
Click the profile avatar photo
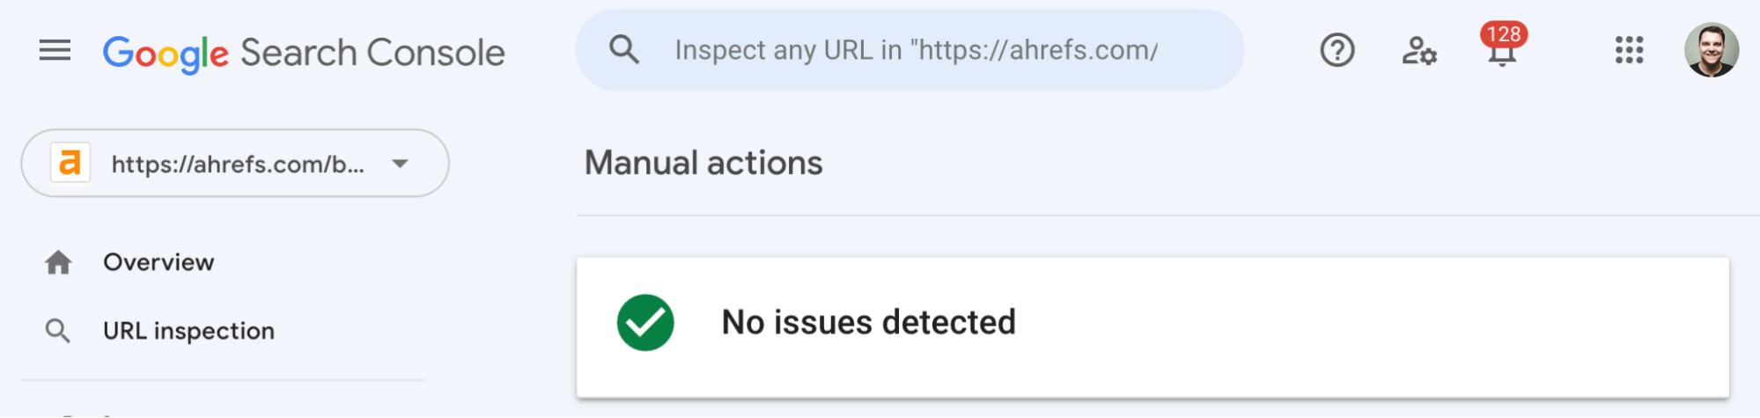(1711, 50)
